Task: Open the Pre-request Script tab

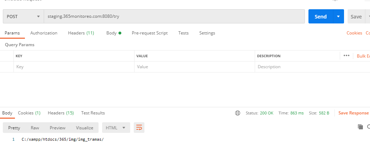Action: click(149, 33)
